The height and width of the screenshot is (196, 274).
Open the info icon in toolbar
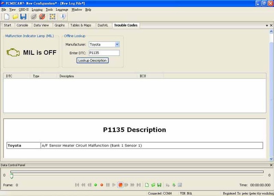pos(63,17)
